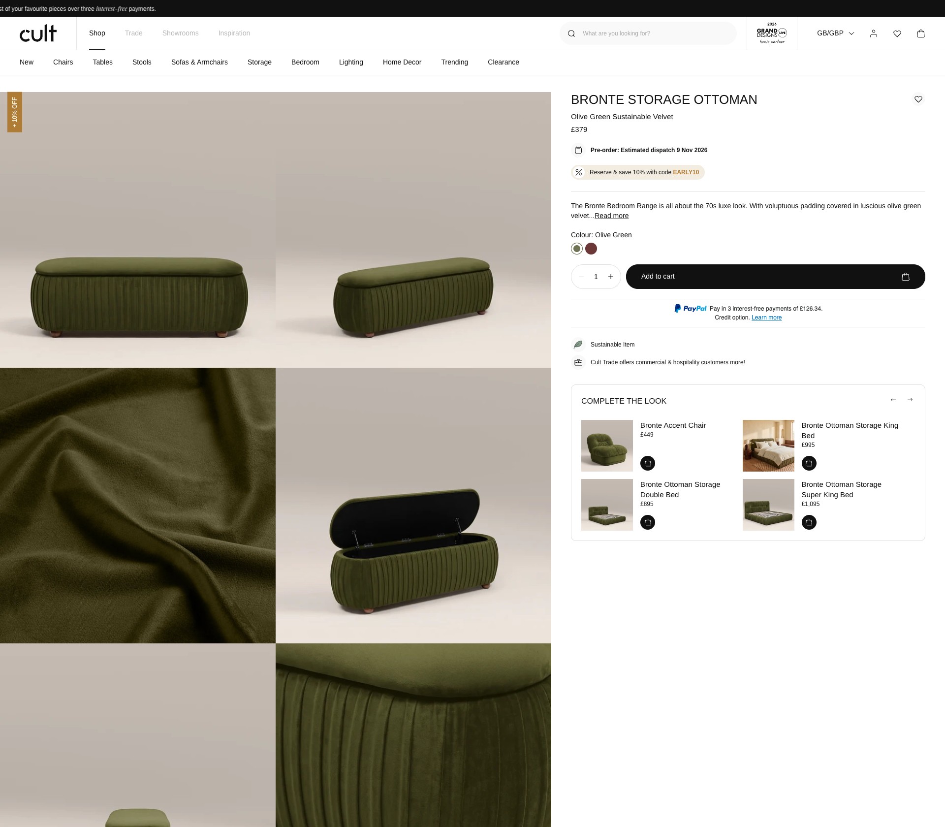Open the Storage category
Viewport: 945px width, 827px height.
[259, 62]
